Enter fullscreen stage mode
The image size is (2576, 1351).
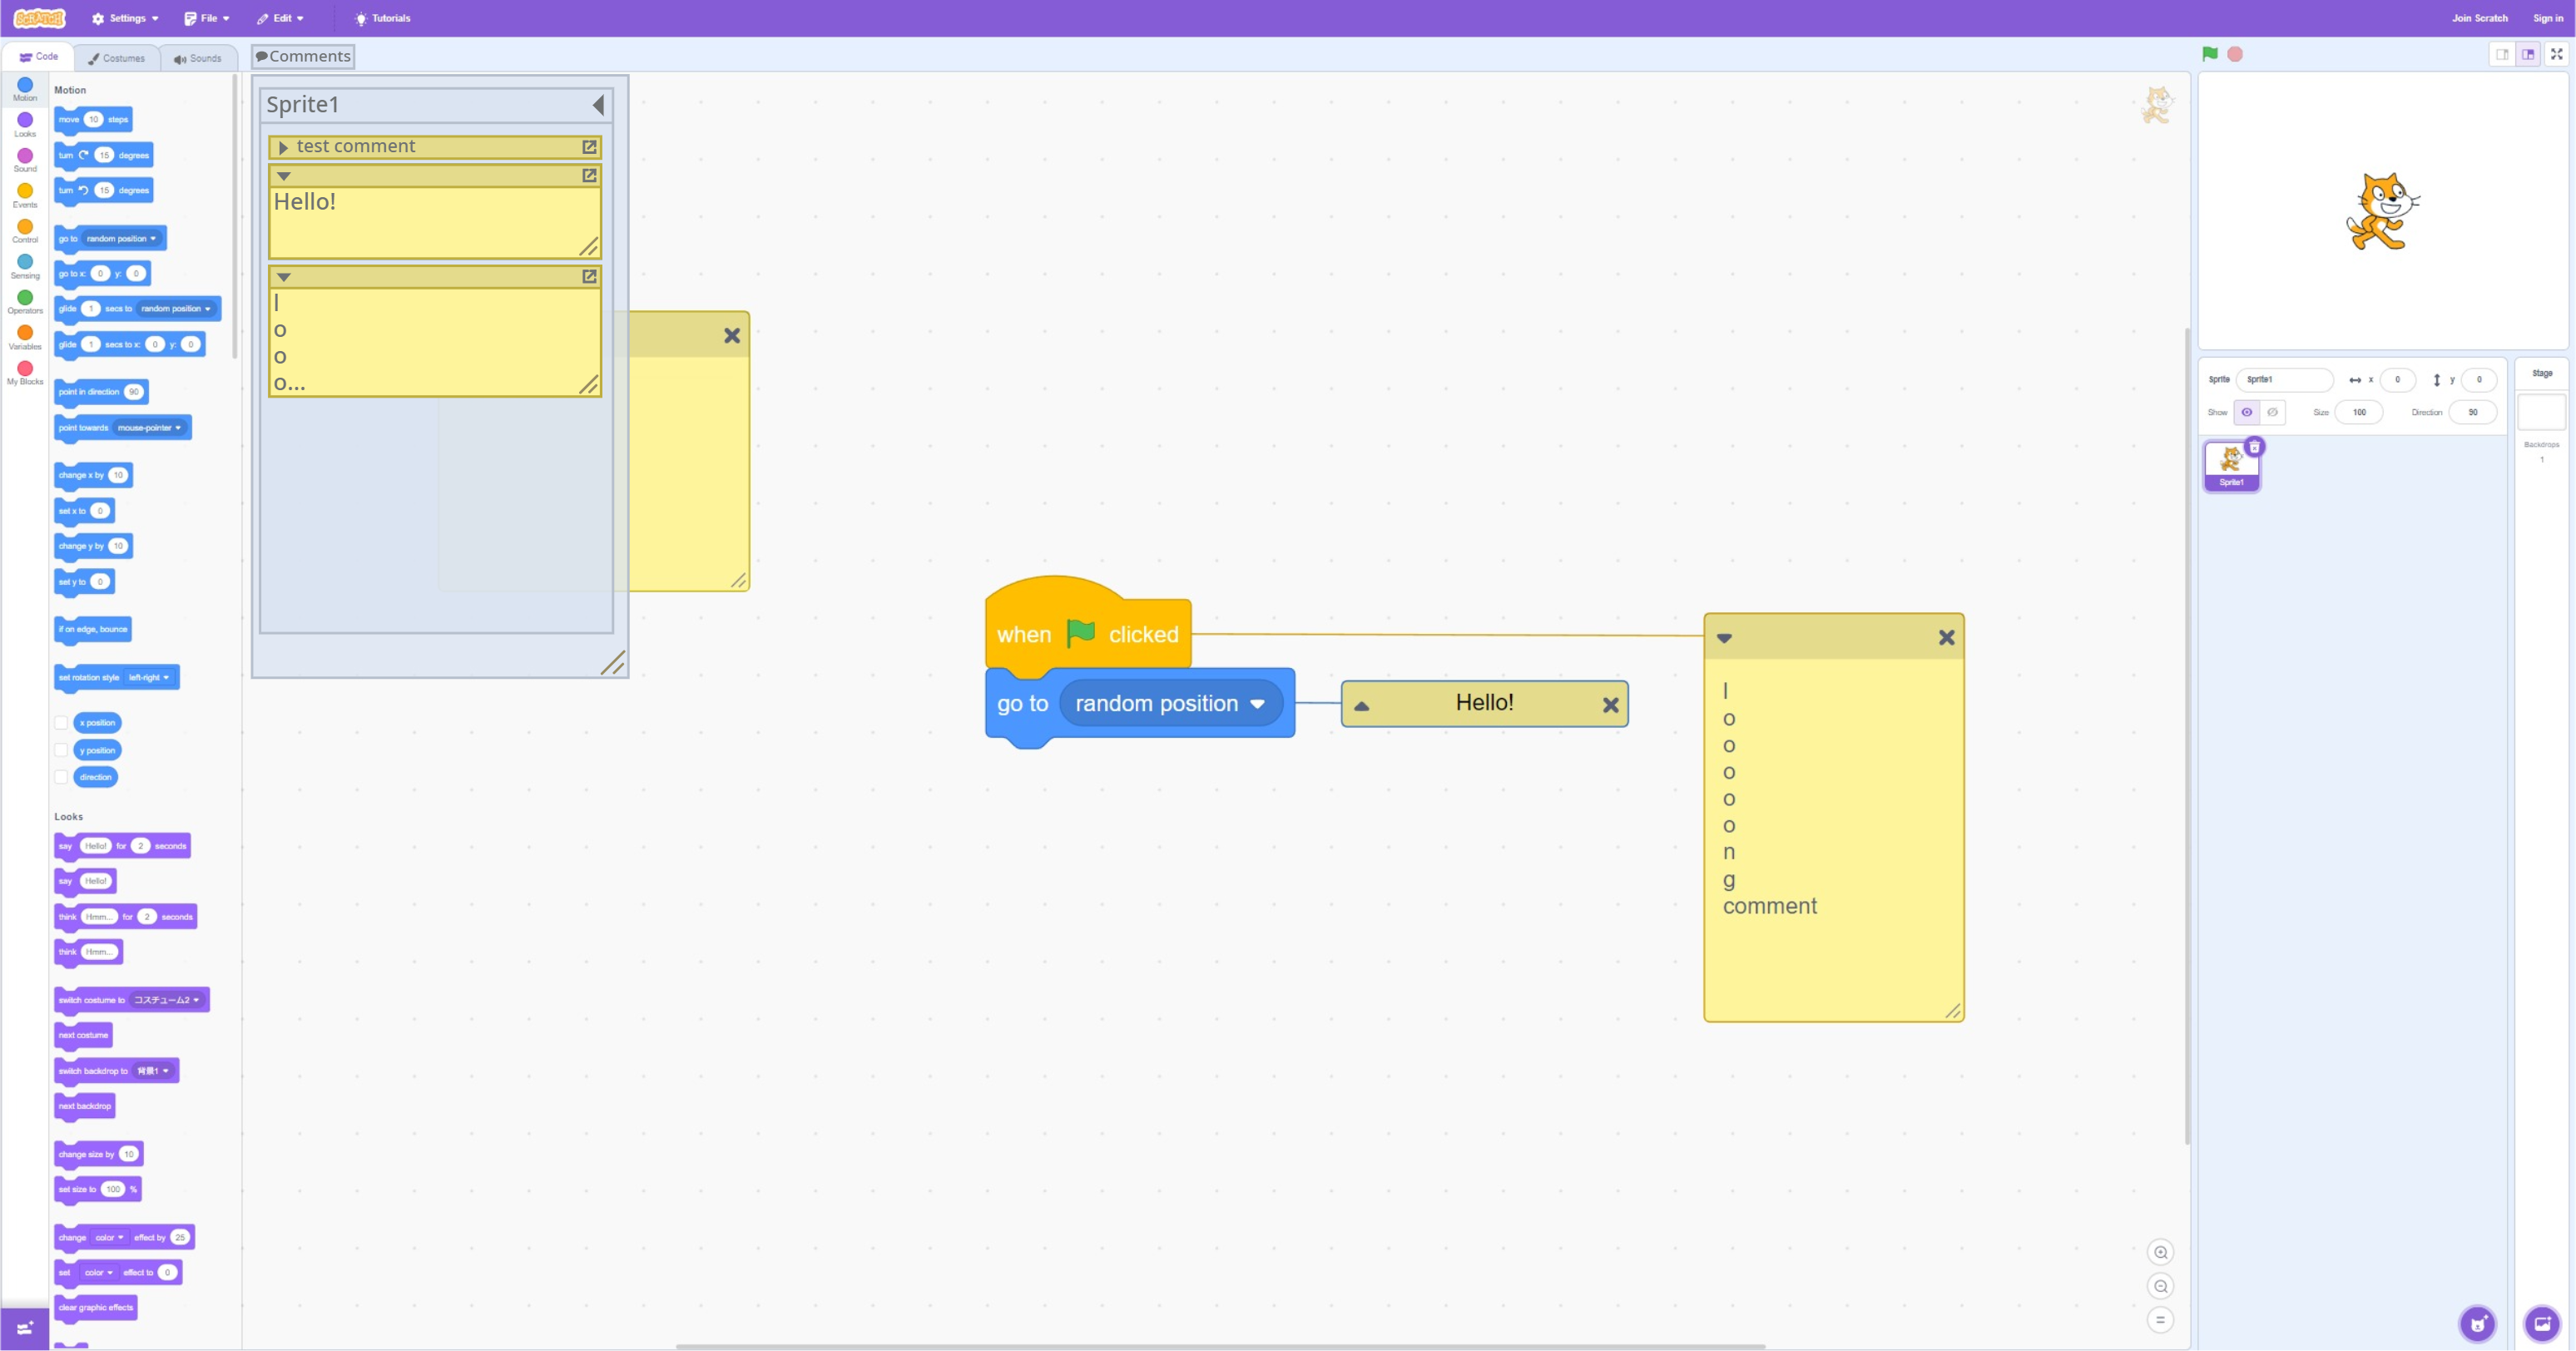2557,54
